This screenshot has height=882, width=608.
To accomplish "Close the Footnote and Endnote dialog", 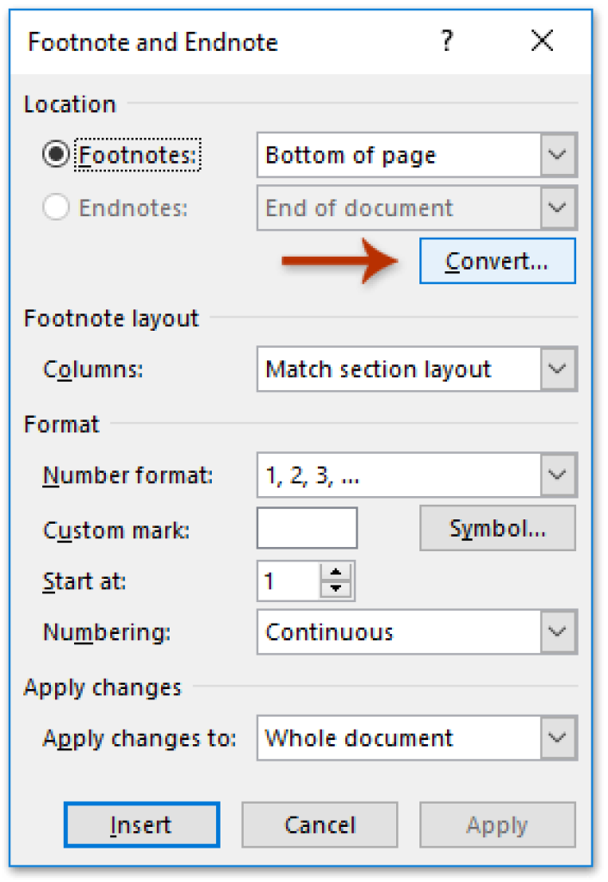I will click(x=542, y=40).
